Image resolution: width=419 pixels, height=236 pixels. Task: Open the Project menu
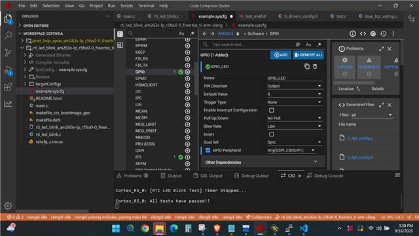click(x=96, y=6)
